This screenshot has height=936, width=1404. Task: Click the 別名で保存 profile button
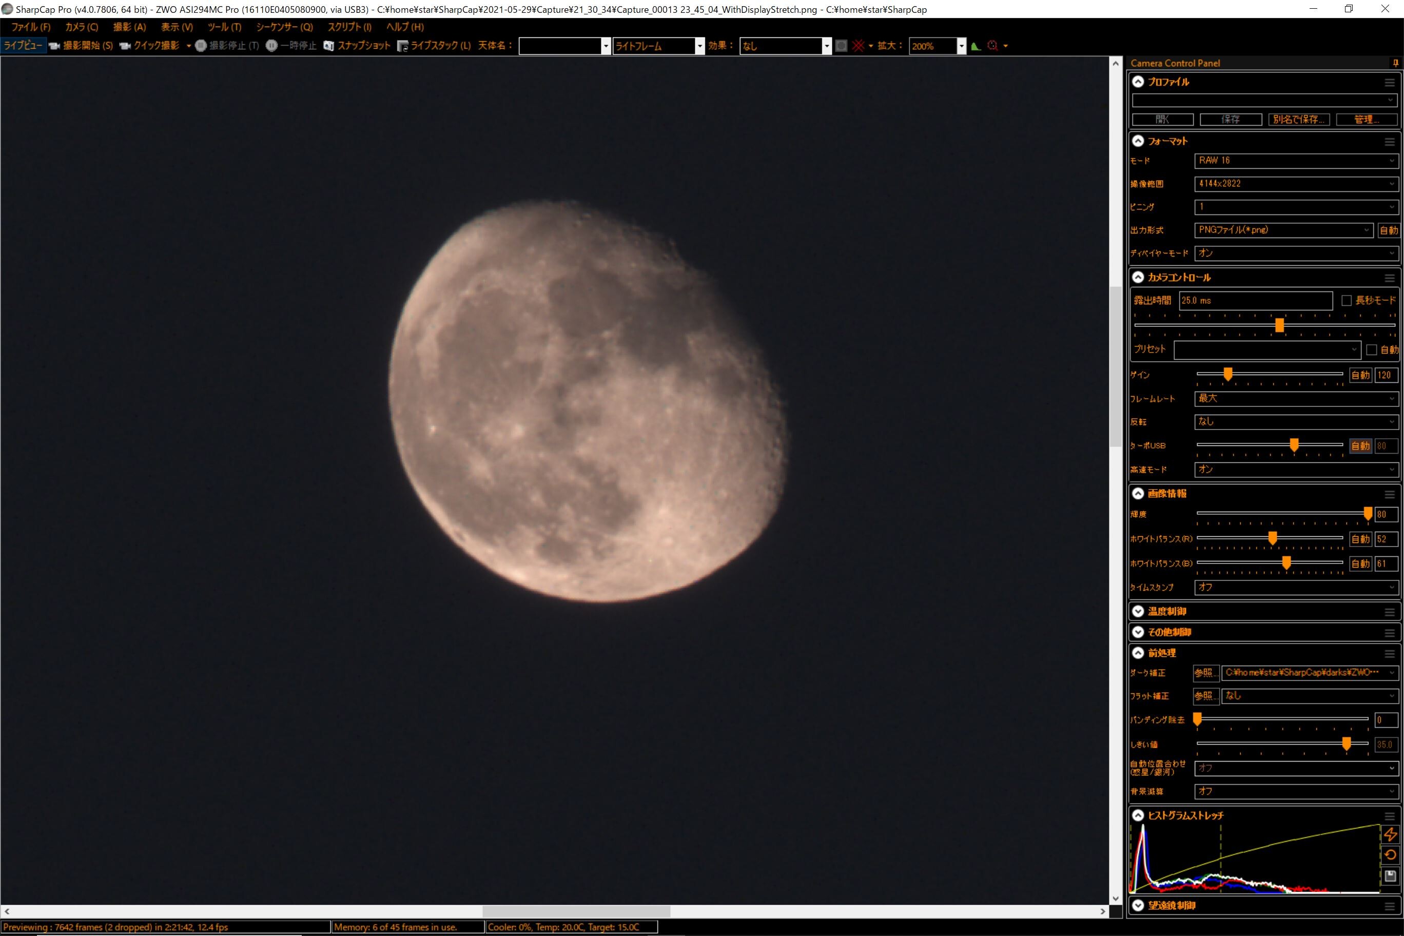click(x=1298, y=120)
